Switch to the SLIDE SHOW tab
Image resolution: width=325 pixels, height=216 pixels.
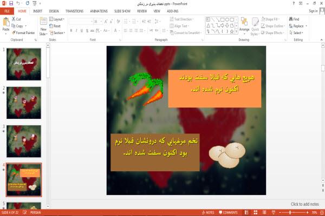click(122, 11)
